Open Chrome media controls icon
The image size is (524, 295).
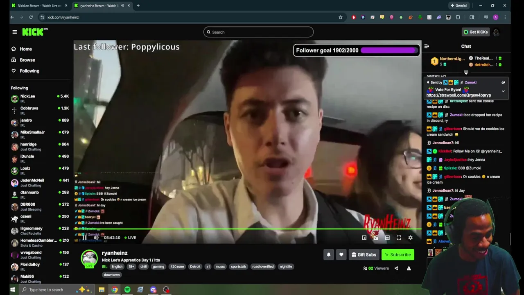click(486, 17)
